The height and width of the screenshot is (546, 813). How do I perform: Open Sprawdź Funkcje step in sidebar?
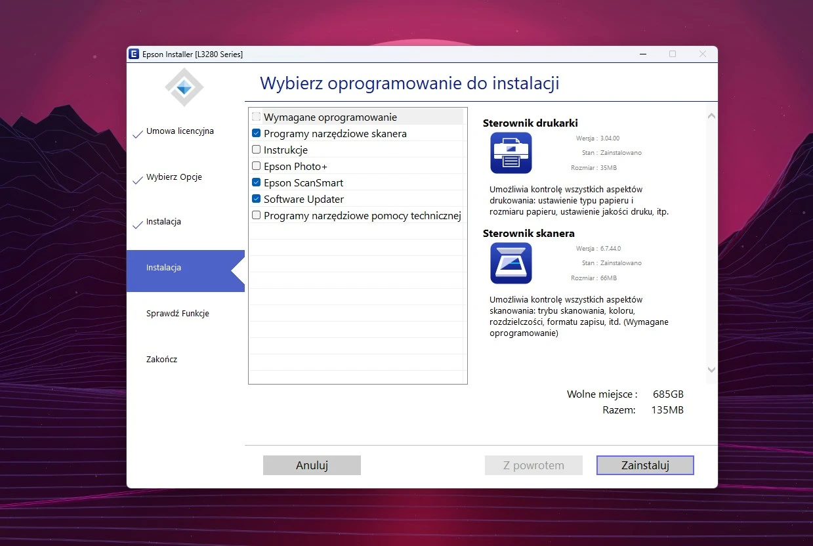tap(177, 314)
